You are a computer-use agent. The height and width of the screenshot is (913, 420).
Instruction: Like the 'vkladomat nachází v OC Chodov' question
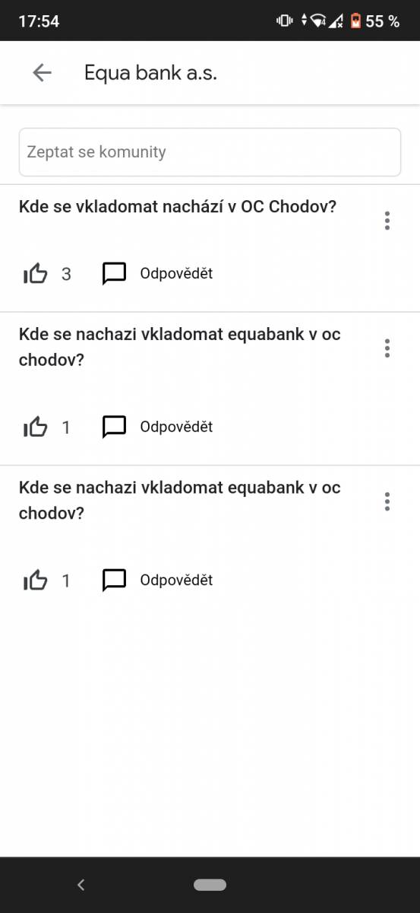click(x=36, y=274)
